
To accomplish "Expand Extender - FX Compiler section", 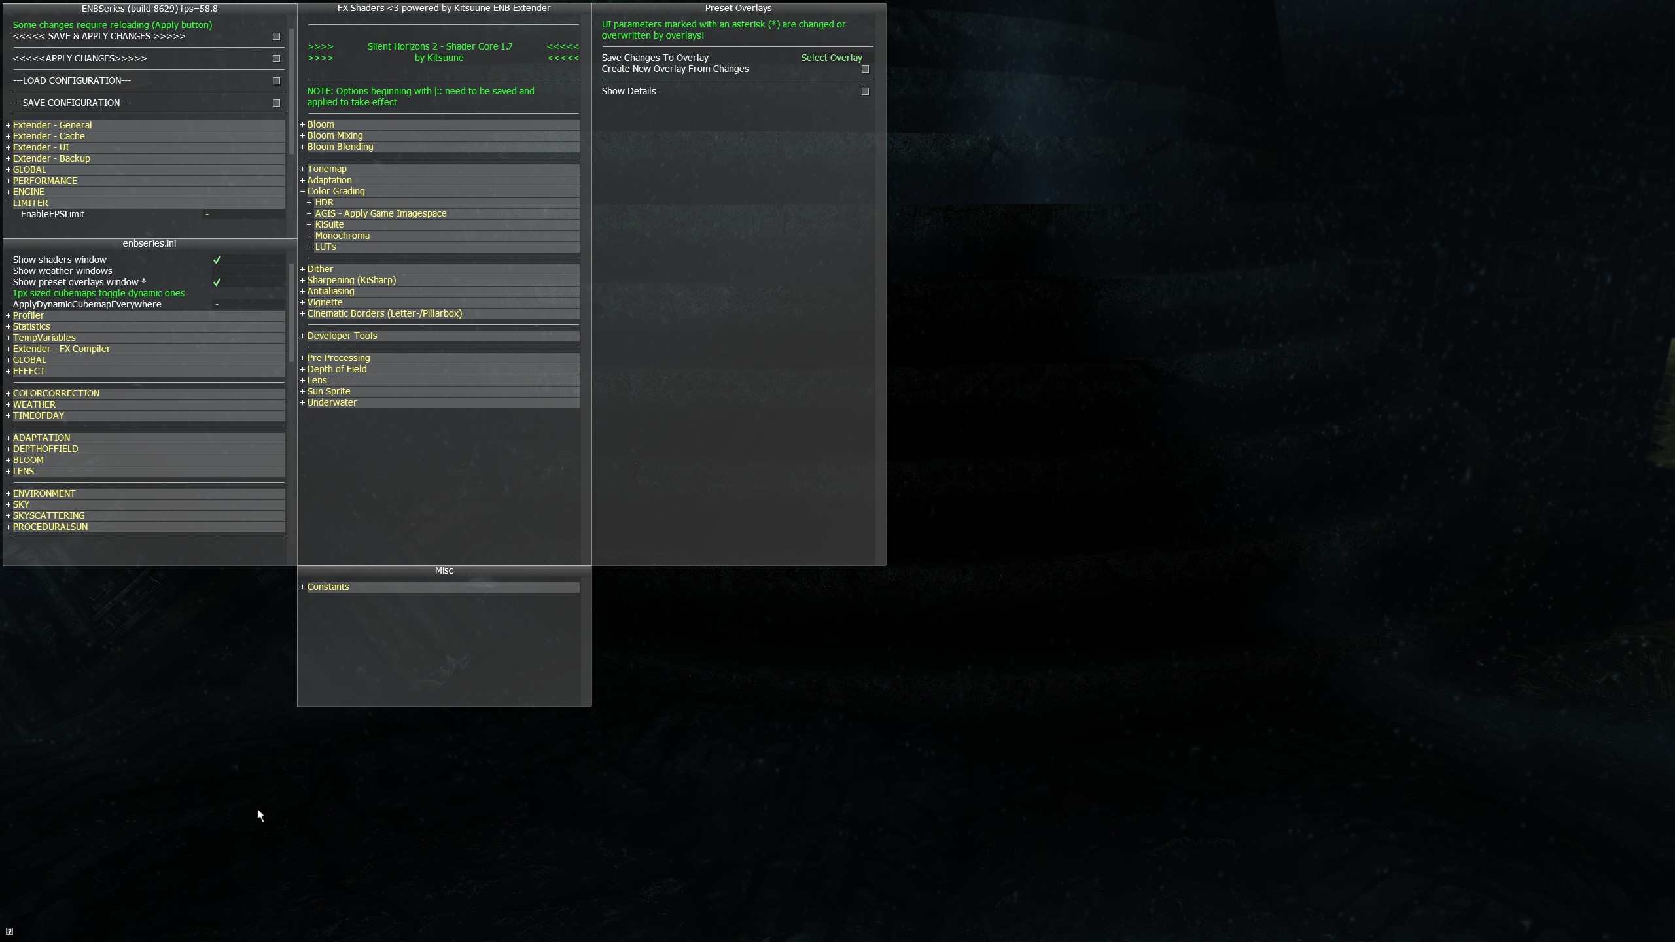I will (x=145, y=349).
